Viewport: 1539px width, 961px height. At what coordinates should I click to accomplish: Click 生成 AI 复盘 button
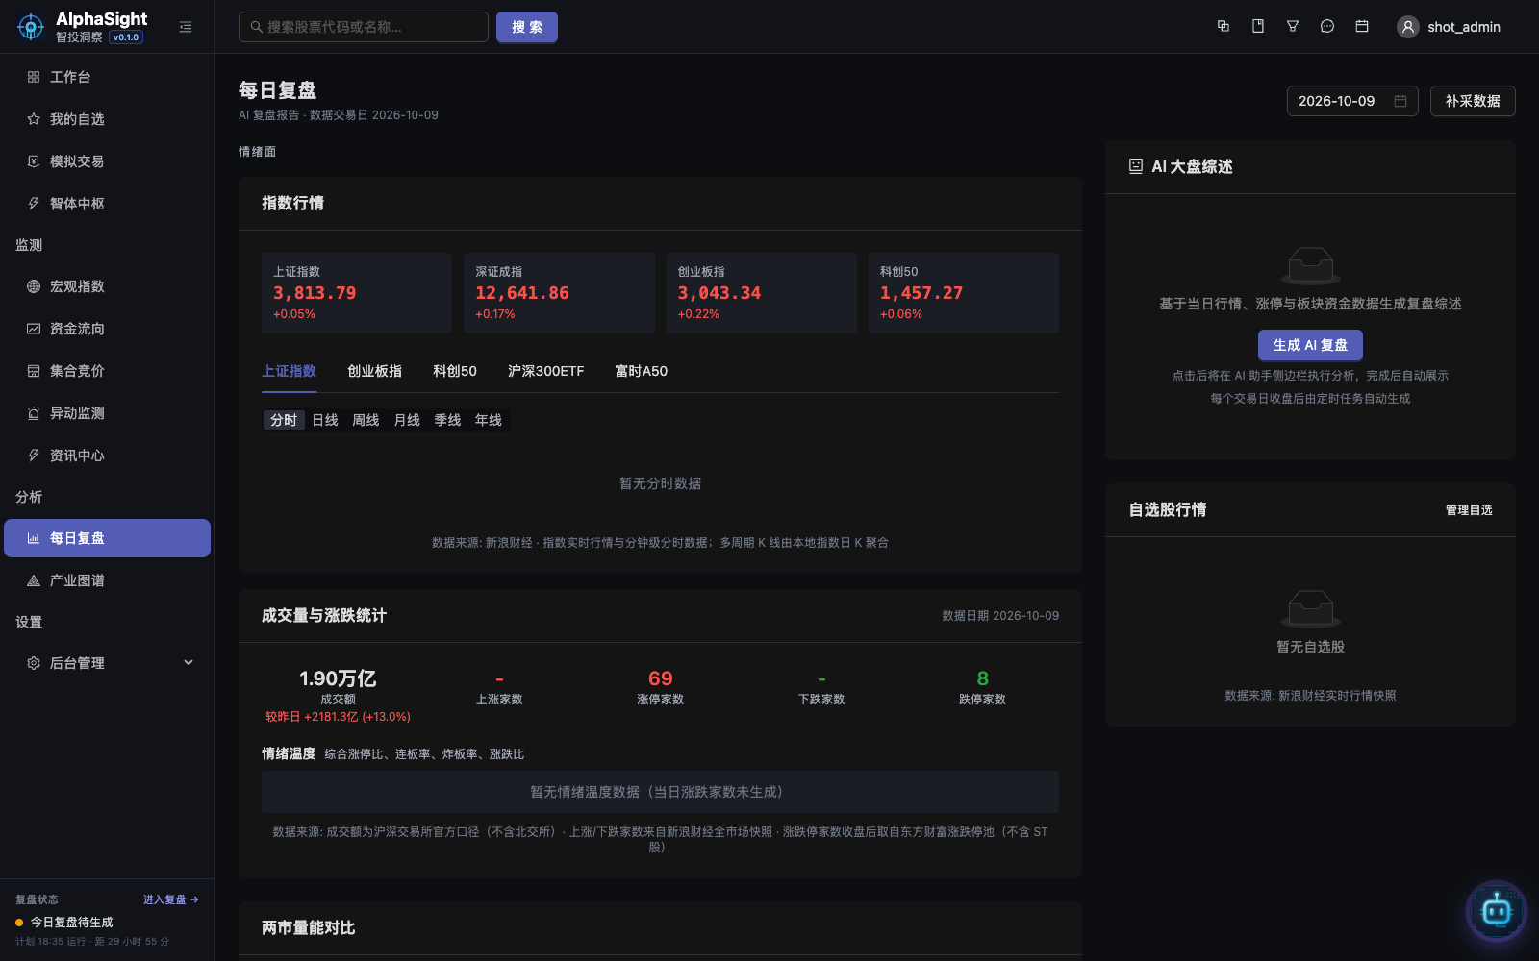[1310, 345]
